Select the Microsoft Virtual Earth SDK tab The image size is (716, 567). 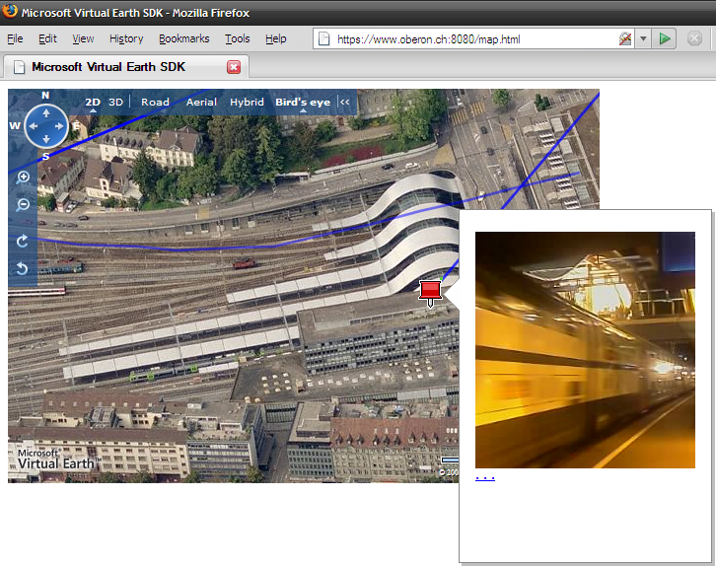pyautogui.click(x=126, y=67)
